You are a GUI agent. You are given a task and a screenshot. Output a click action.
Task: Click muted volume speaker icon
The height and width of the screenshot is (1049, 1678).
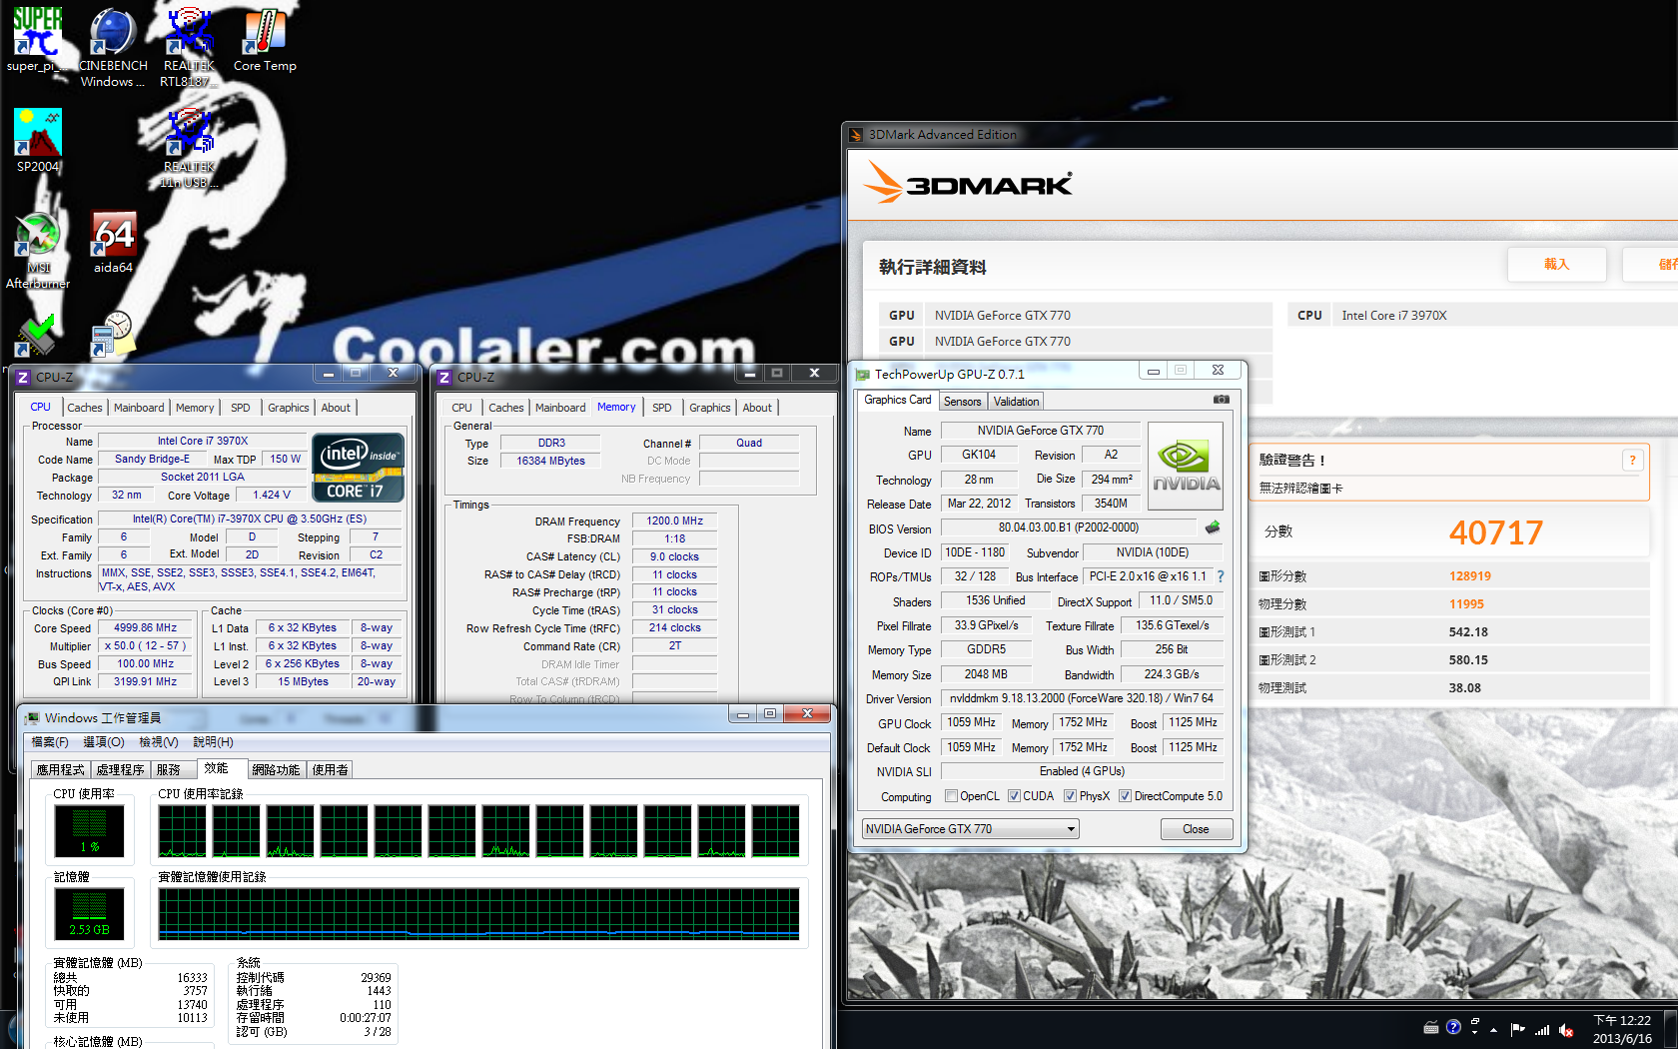pos(1566,1030)
